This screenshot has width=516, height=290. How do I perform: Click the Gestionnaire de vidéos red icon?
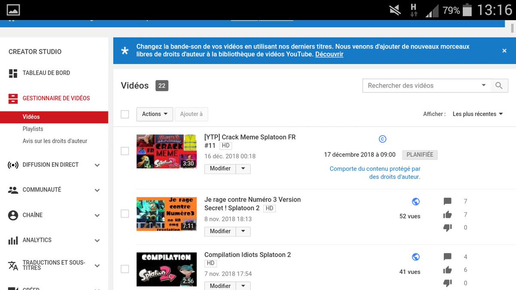tap(13, 98)
